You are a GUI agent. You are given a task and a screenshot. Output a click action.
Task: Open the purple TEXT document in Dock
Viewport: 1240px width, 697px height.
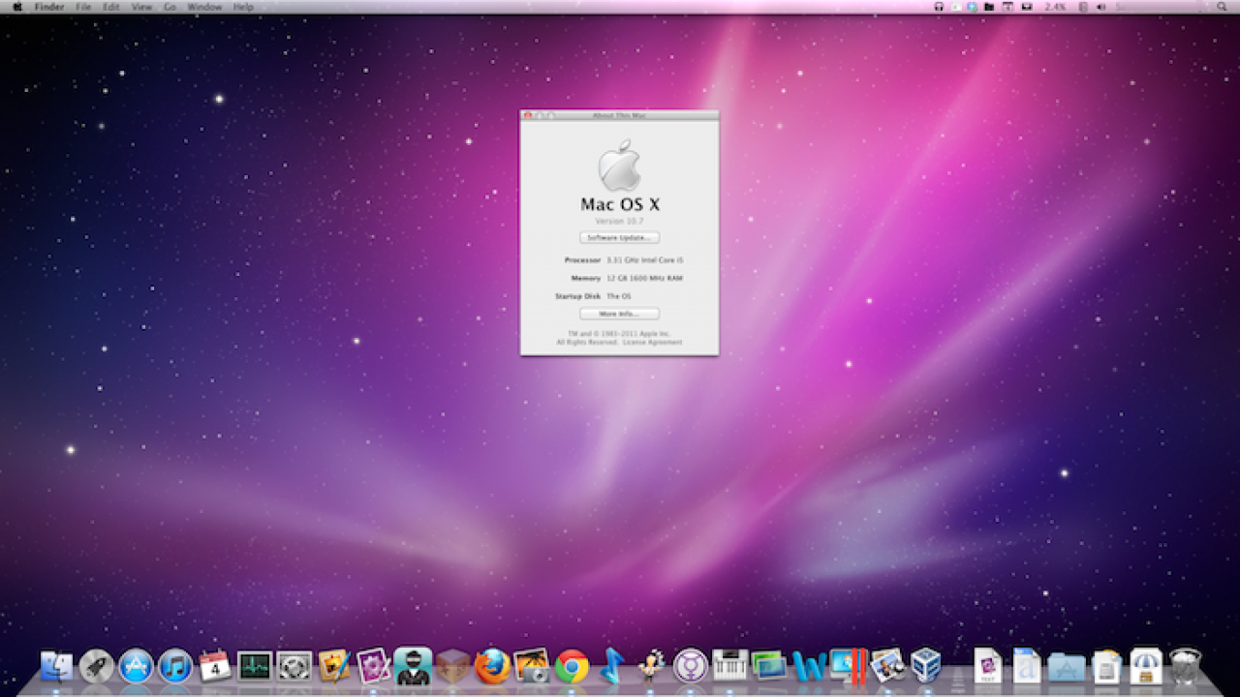[x=987, y=666]
